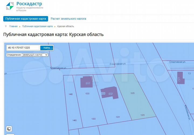Go to Главная breadcrumb link
This screenshot has height=135, width=194.
[13, 26]
